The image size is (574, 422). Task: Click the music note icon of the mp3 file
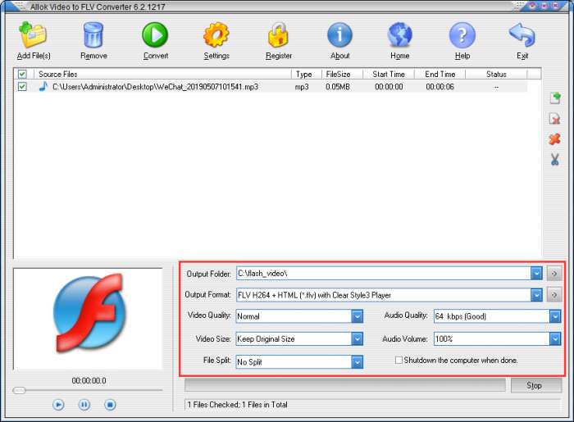coord(43,87)
